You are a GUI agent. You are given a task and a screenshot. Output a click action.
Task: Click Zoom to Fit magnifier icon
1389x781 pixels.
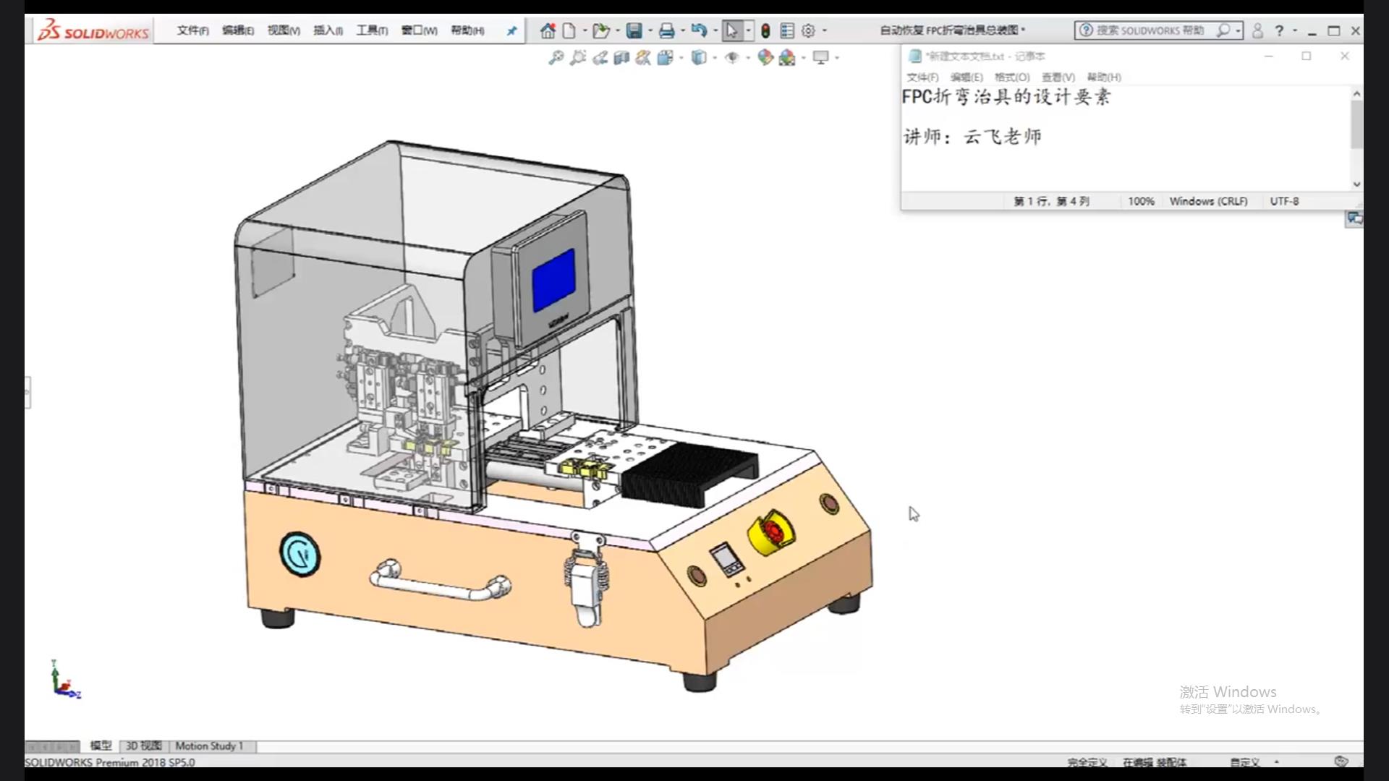click(556, 57)
